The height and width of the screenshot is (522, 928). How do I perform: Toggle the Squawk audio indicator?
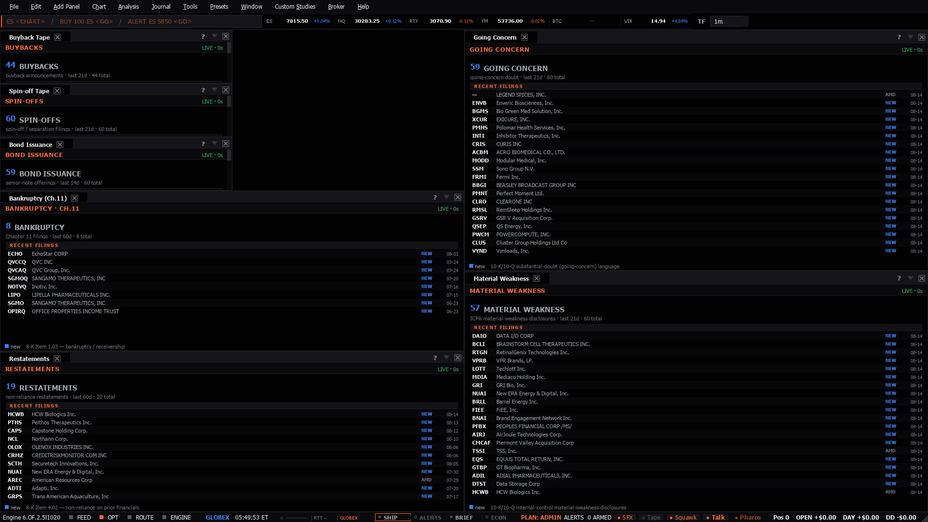(683, 518)
